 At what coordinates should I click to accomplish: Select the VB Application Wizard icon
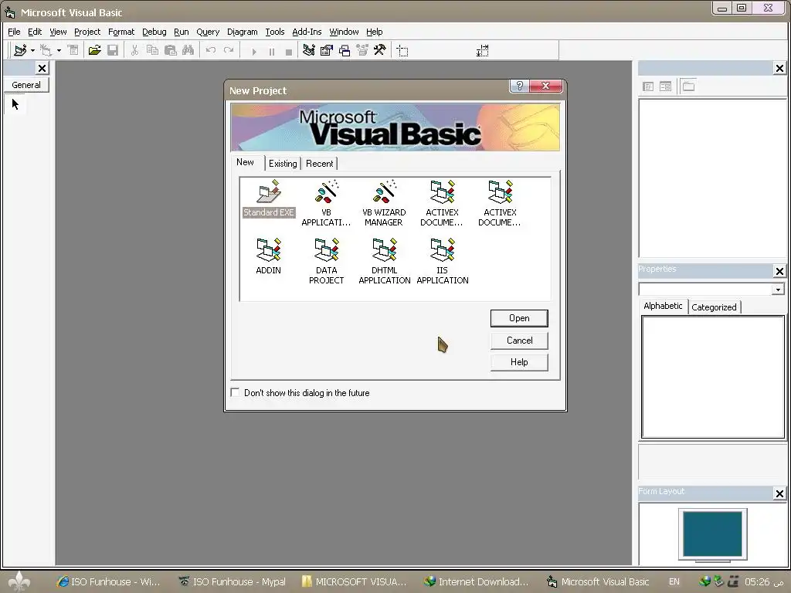click(327, 203)
